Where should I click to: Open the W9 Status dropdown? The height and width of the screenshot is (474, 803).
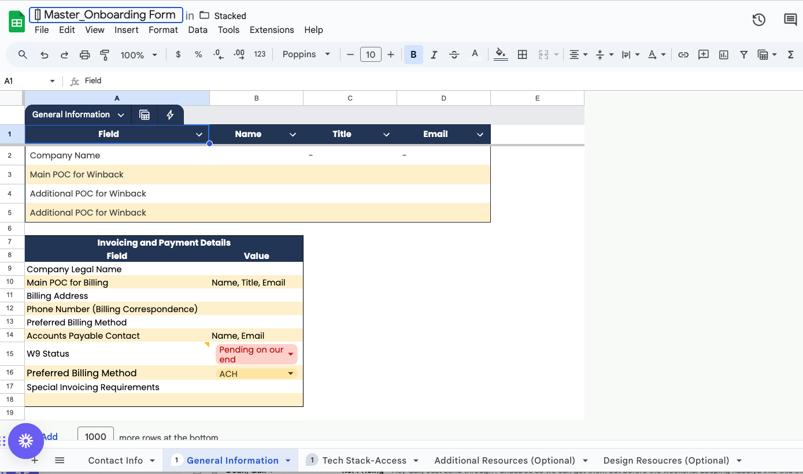[x=291, y=354]
